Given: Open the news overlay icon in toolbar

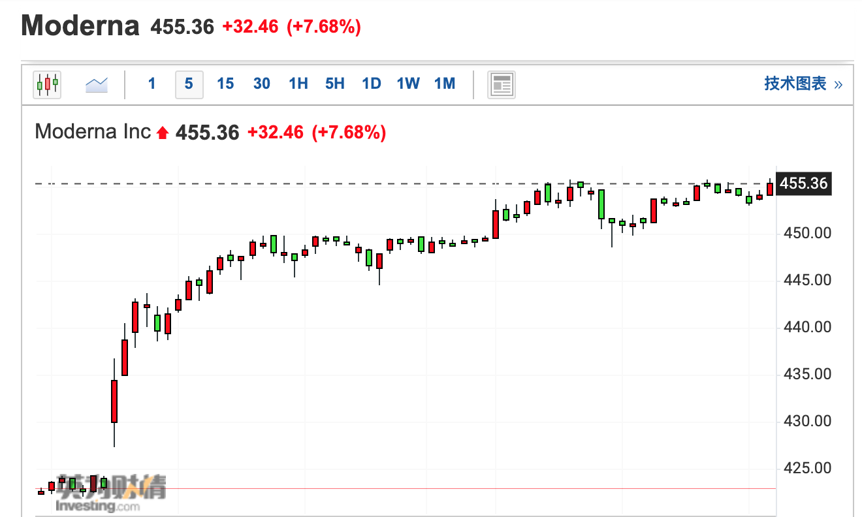Looking at the screenshot, I should [x=502, y=84].
